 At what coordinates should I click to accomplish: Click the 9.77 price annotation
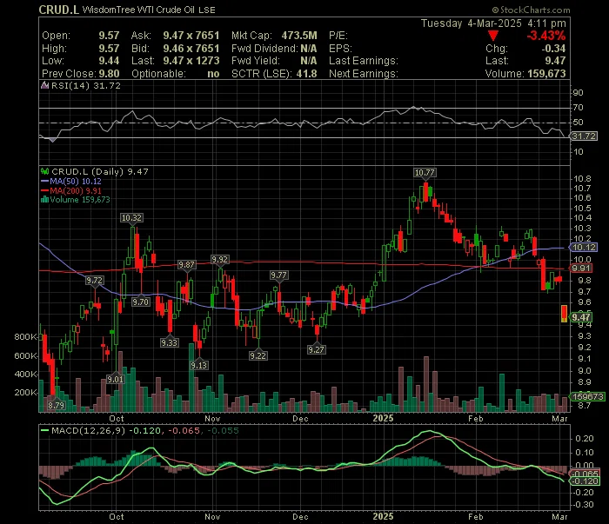(x=278, y=275)
